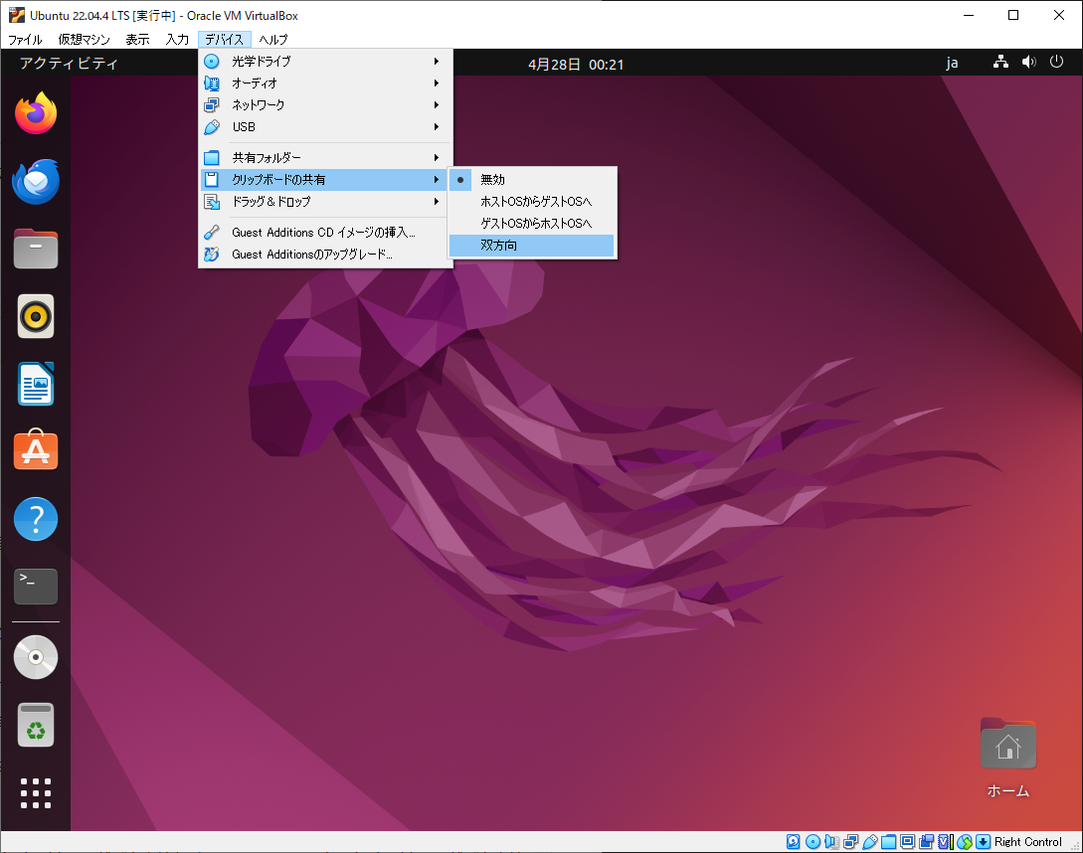Image resolution: width=1083 pixels, height=853 pixels.
Task: Open the Ubuntu volume indicator in top bar
Action: (1028, 63)
